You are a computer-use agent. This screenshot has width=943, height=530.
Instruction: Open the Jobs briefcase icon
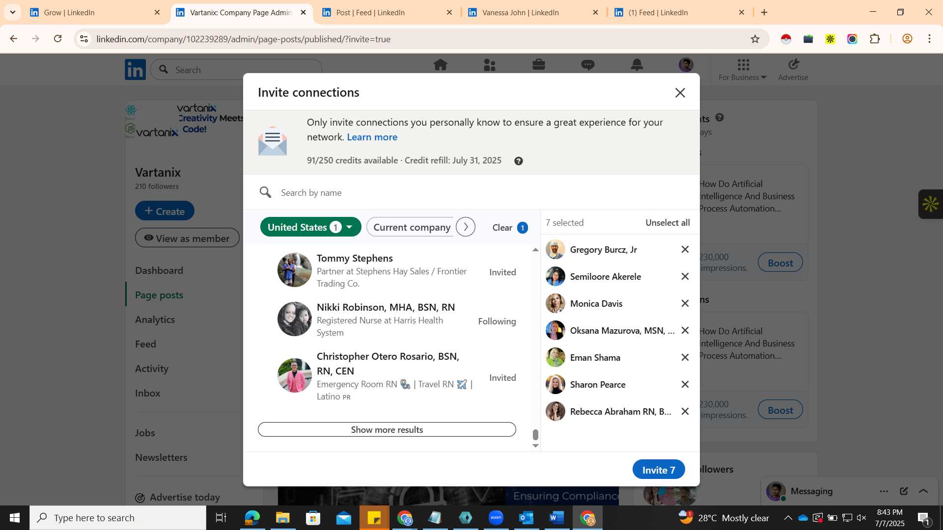tap(538, 65)
